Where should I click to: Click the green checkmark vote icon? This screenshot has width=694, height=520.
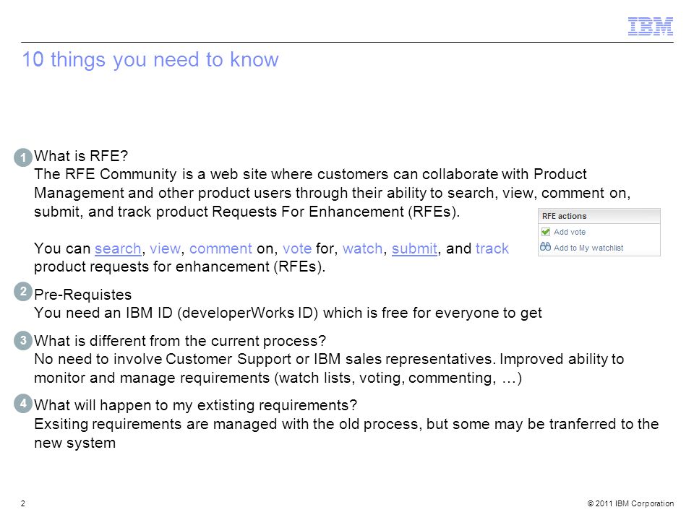[546, 232]
